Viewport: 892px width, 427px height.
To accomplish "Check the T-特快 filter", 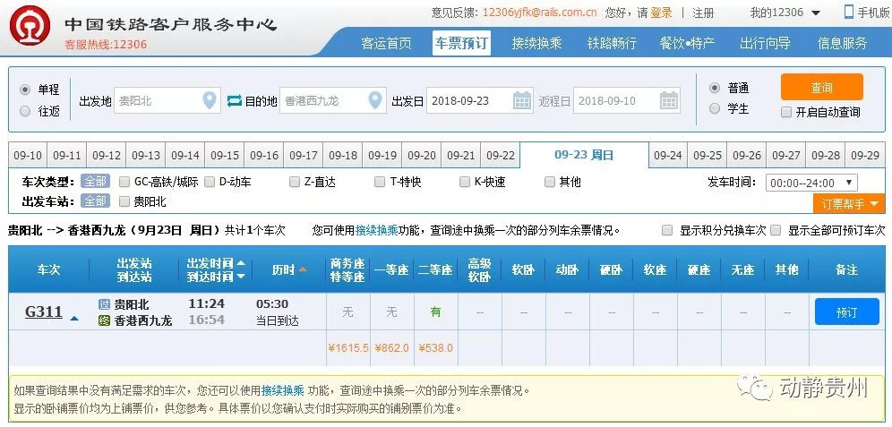I will pos(380,182).
